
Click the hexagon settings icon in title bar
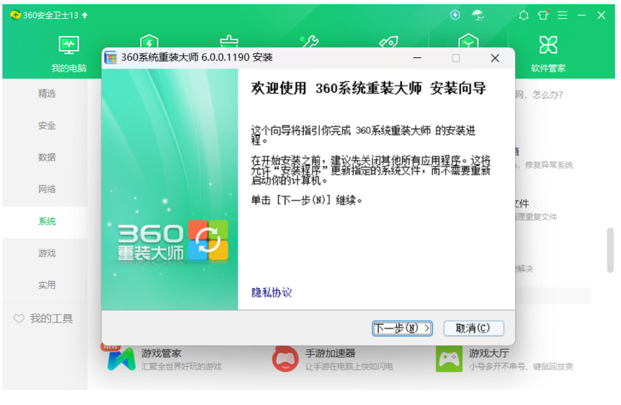pos(523,15)
